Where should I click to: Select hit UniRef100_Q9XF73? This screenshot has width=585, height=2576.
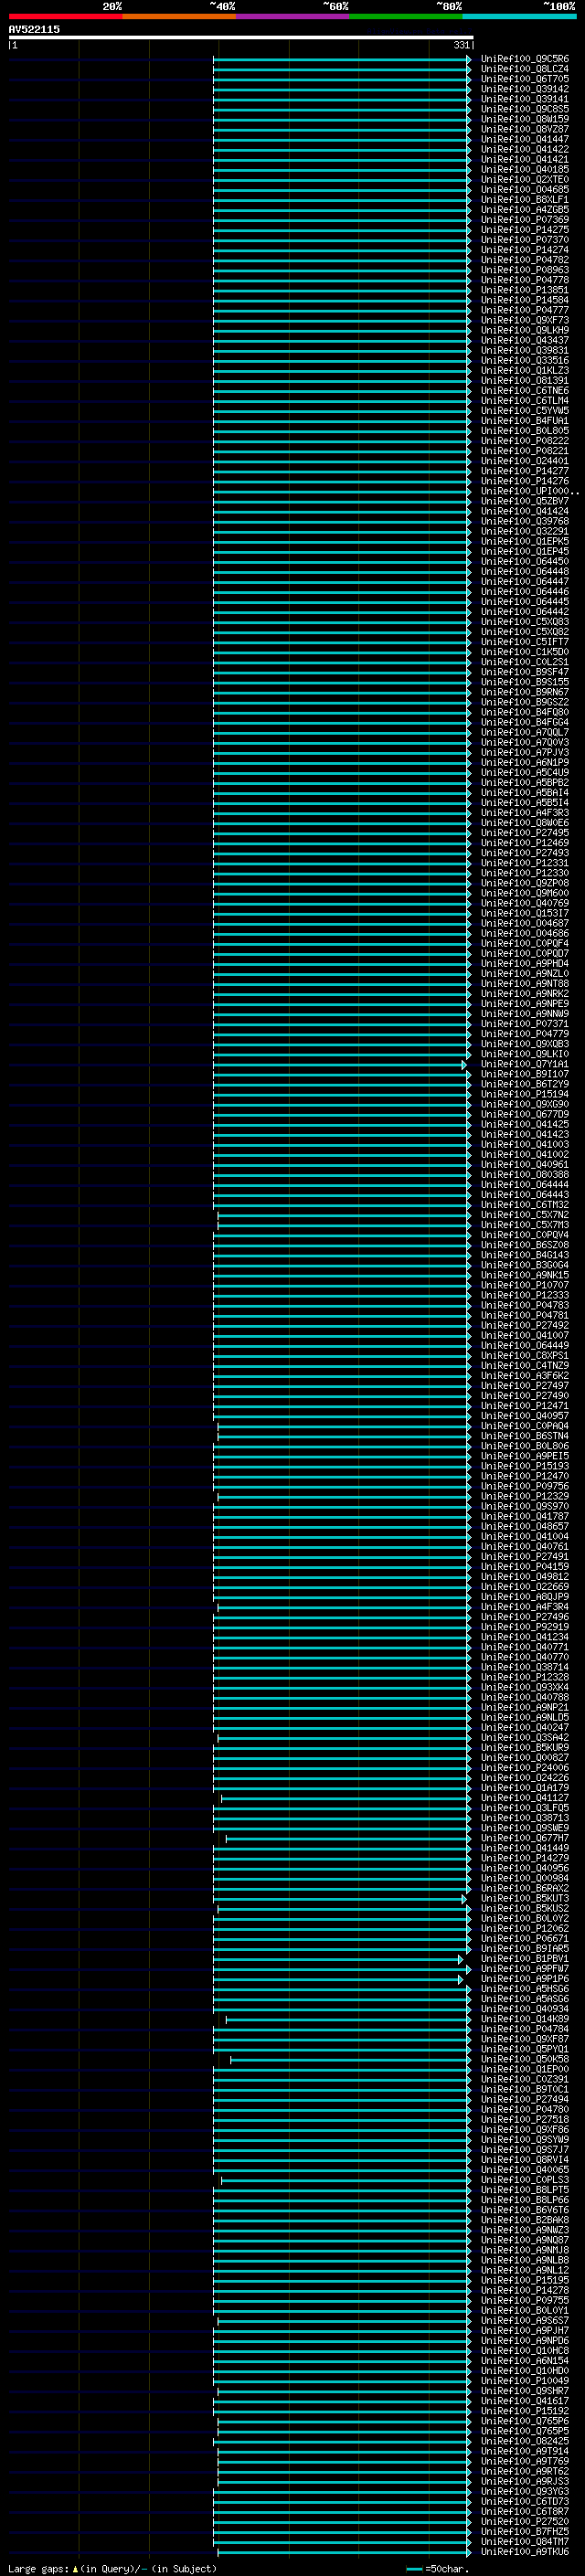click(x=524, y=320)
